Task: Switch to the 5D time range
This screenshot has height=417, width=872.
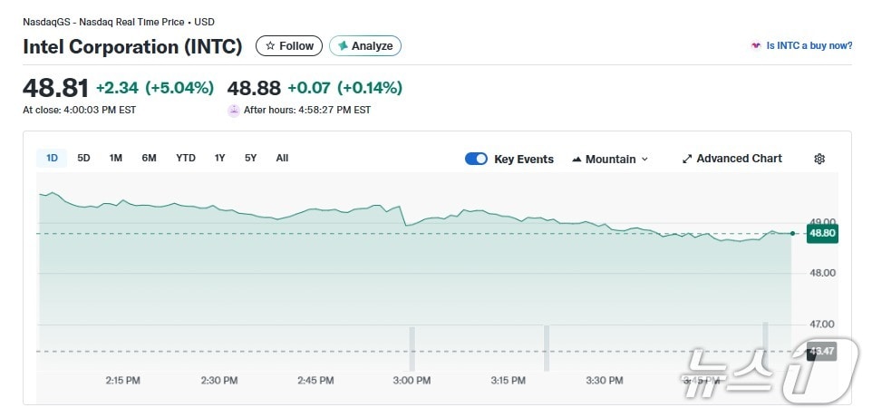Action: 83,158
